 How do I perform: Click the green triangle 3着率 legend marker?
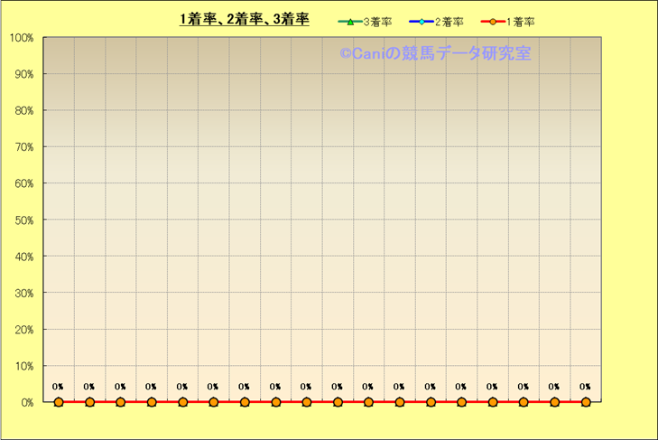350,22
